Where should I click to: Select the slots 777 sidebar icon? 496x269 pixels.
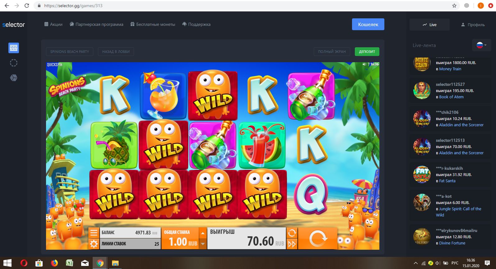pos(14,48)
